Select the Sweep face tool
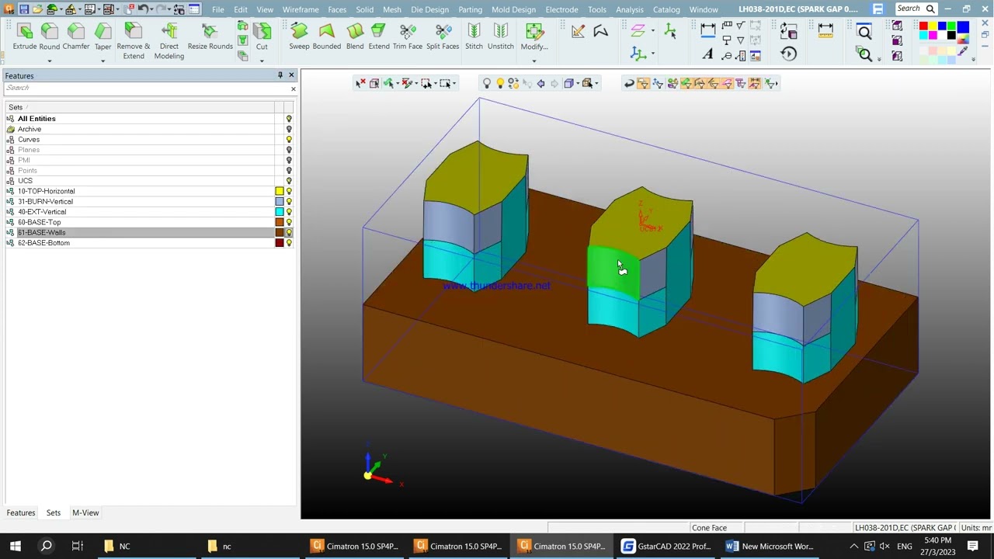This screenshot has height=559, width=994. click(299, 37)
